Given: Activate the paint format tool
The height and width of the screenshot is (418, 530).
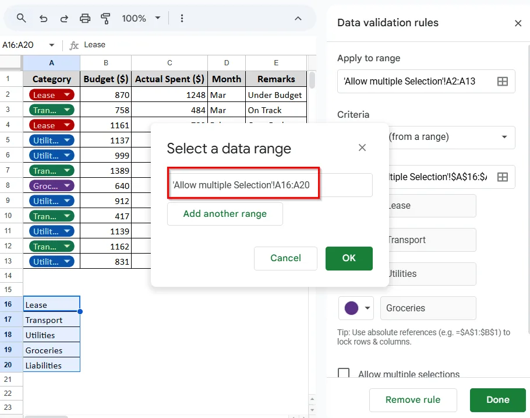Looking at the screenshot, I should tap(105, 18).
